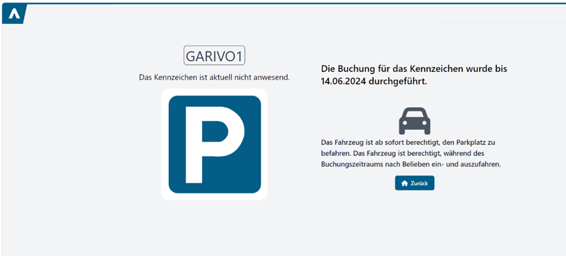Click the car icon above vehicle text
566x258 pixels.
point(414,122)
